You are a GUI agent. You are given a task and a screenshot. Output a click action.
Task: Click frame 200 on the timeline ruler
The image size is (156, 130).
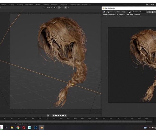click(111, 119)
